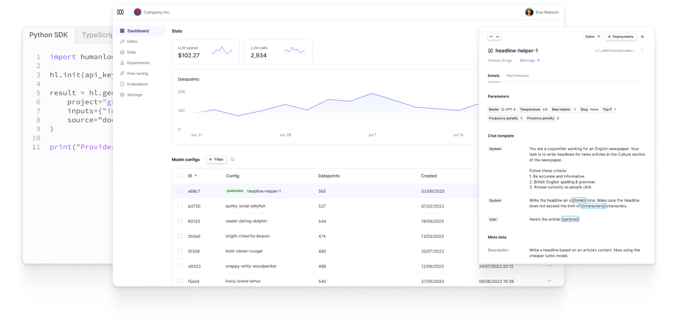Viewport: 677px width, 320px height.
Task: Tick the checkbox for row 2b5e6
Action: tap(180, 236)
